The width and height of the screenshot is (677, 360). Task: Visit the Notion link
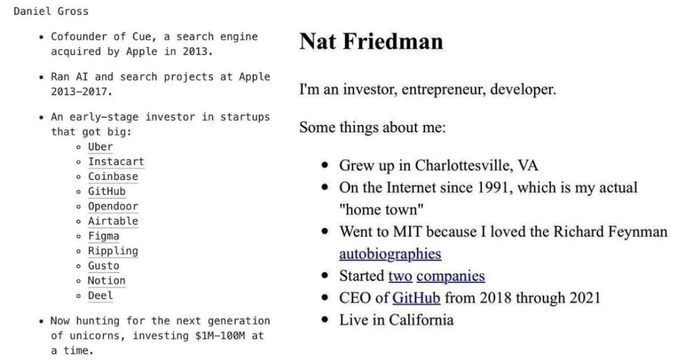tap(107, 281)
